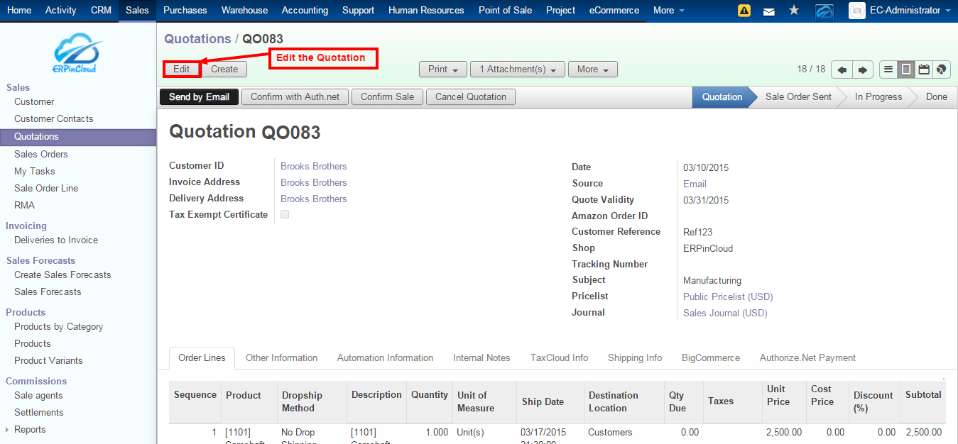
Task: Click the ERPinCloud cloud icon in top bar
Action: [x=824, y=11]
